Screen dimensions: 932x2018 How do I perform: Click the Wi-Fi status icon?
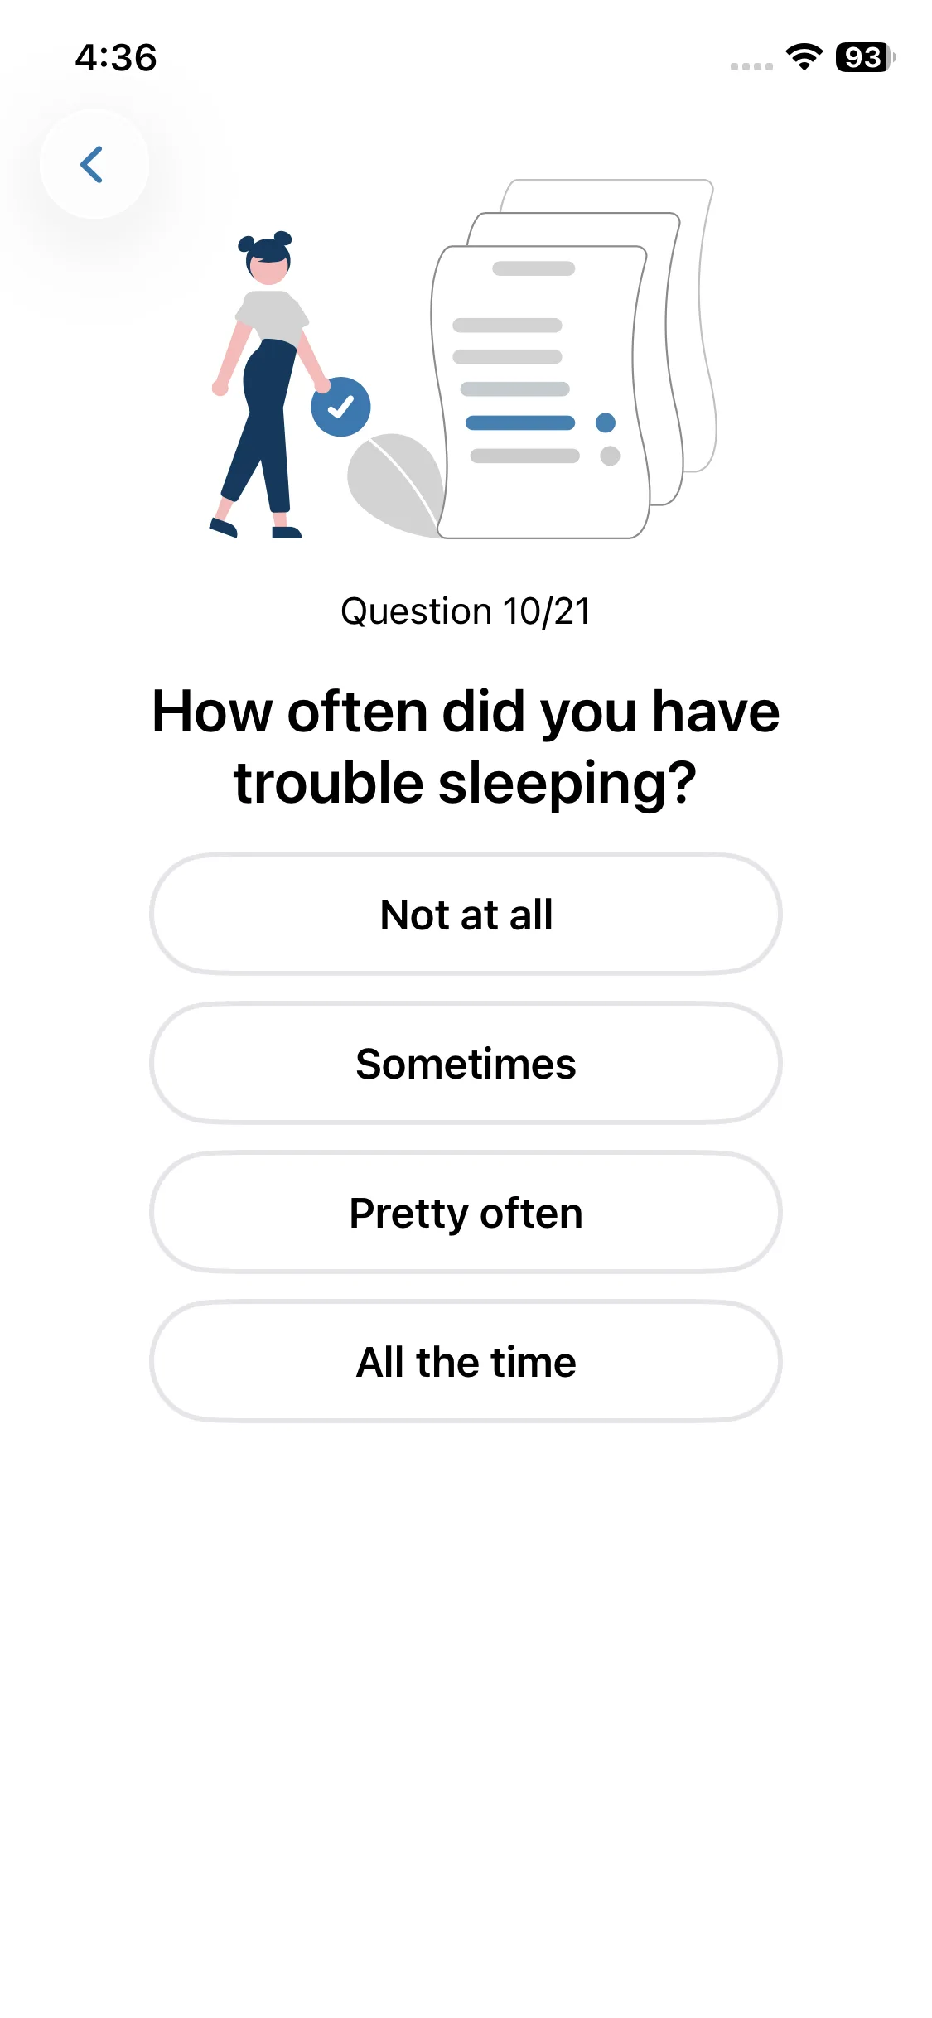(804, 57)
